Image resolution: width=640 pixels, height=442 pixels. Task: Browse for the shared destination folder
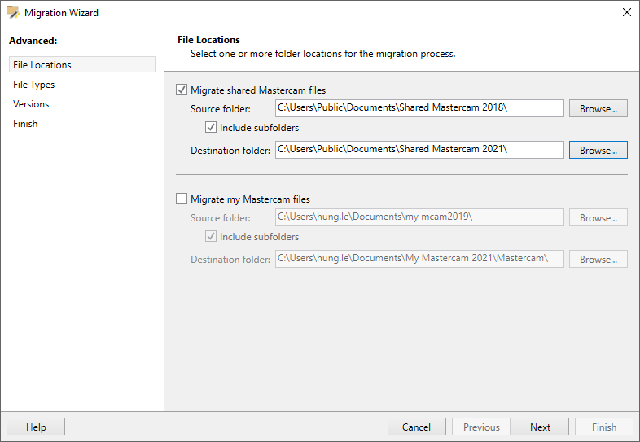[x=598, y=151]
